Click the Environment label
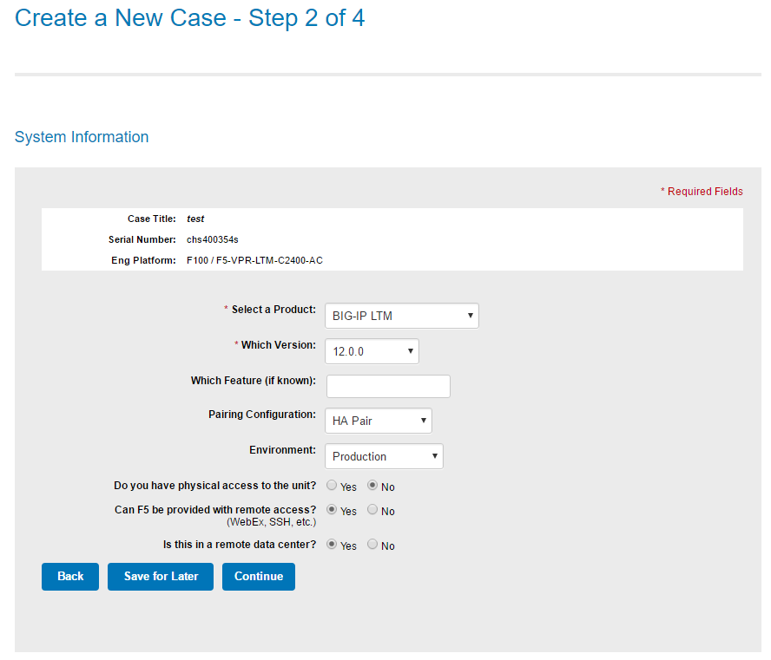 pyautogui.click(x=282, y=450)
